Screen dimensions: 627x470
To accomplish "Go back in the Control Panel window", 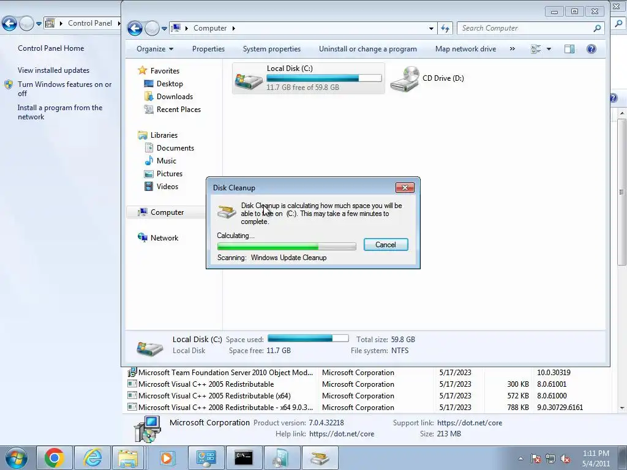I will (x=9, y=24).
